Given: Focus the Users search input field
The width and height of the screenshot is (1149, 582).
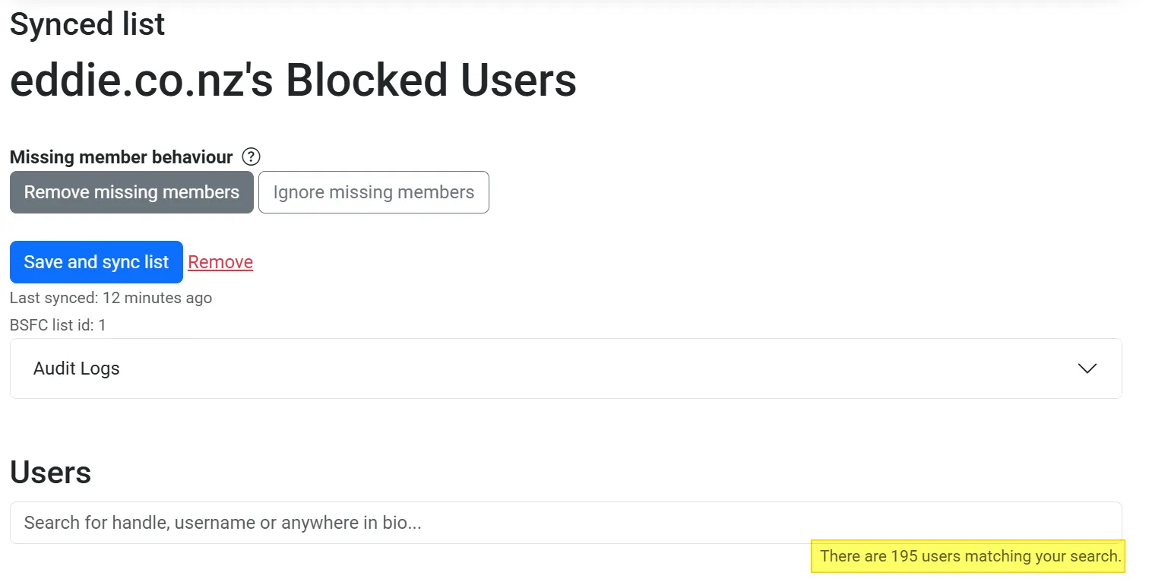Looking at the screenshot, I should (565, 523).
